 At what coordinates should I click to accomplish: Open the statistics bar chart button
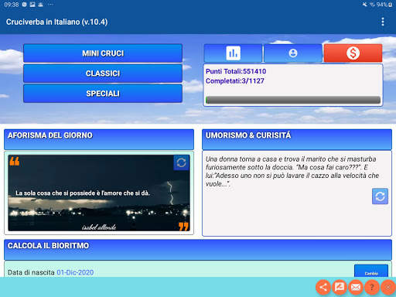233,53
